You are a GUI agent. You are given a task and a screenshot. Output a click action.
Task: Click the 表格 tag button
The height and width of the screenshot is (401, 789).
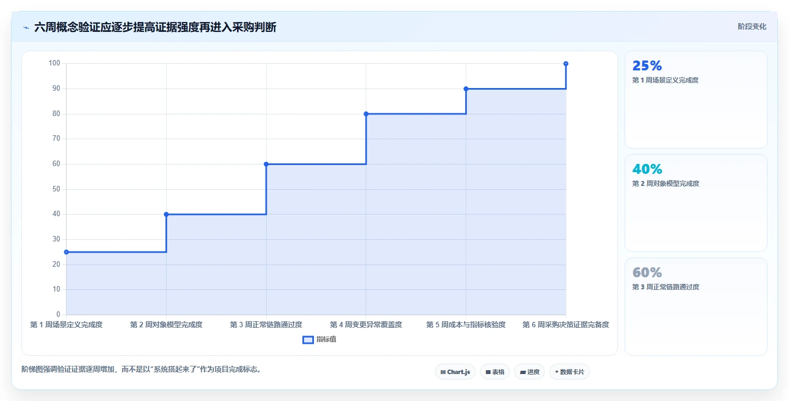point(495,372)
